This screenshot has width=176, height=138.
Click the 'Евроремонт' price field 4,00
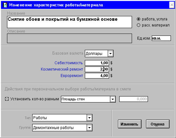click(x=97, y=76)
